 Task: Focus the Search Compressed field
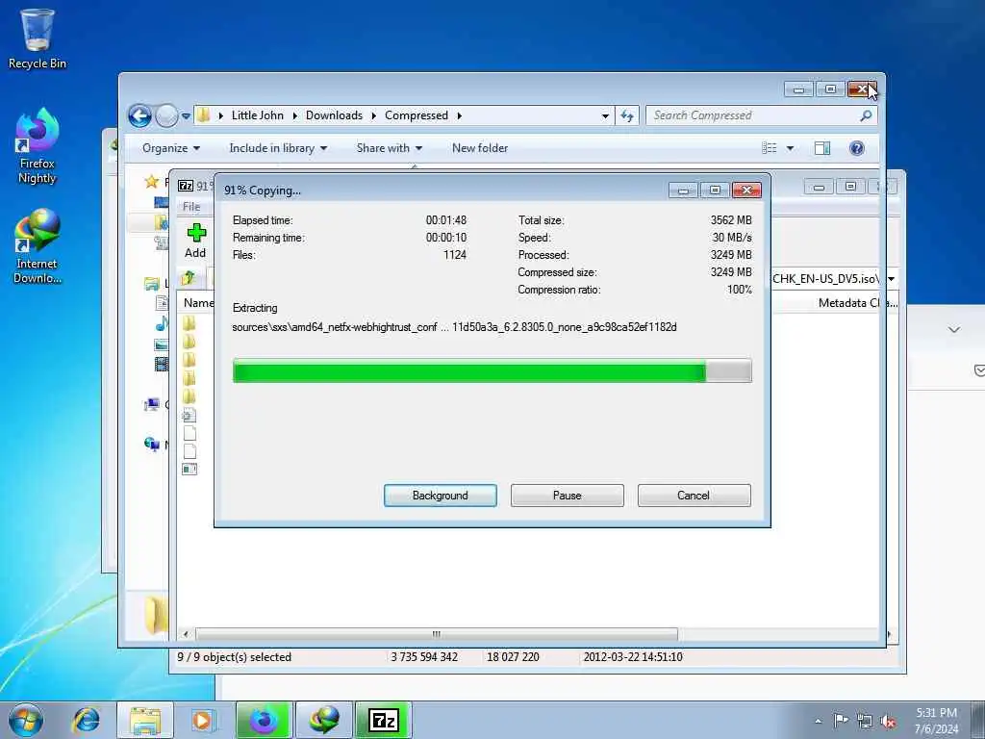[x=754, y=115]
